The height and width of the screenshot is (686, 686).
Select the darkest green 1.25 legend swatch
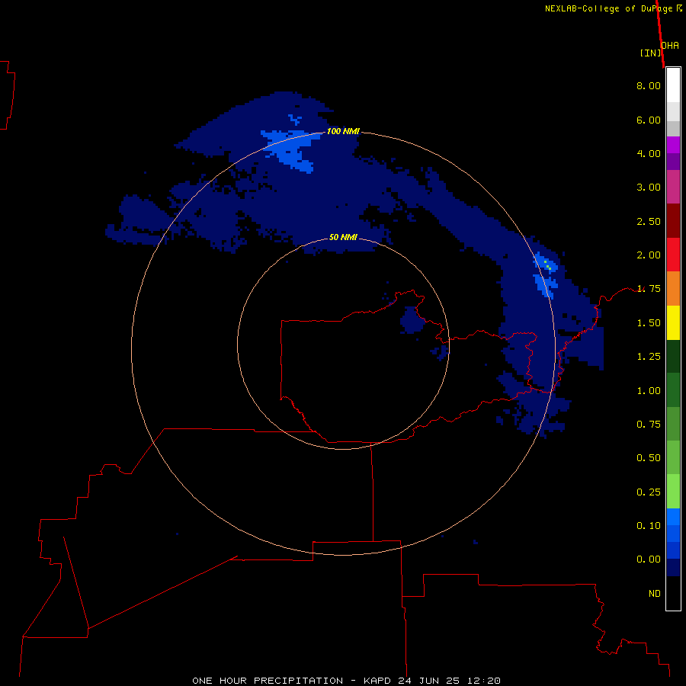point(673,357)
